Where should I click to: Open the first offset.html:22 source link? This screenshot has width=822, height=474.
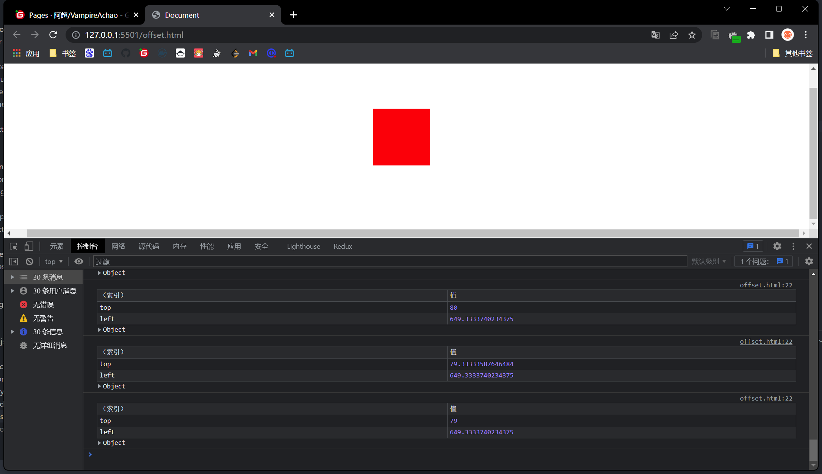(x=766, y=285)
